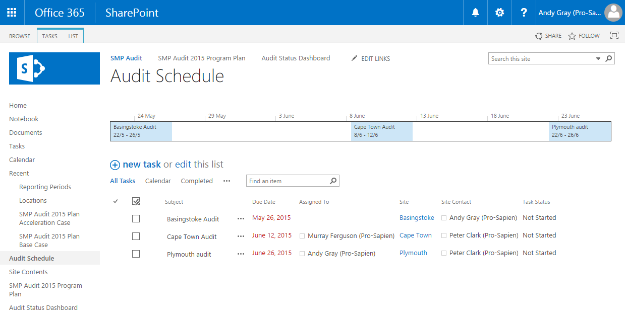Open the Cape Town site link

pos(416,235)
